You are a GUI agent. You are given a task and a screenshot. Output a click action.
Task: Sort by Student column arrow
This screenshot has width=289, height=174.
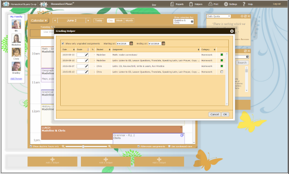click(109, 50)
